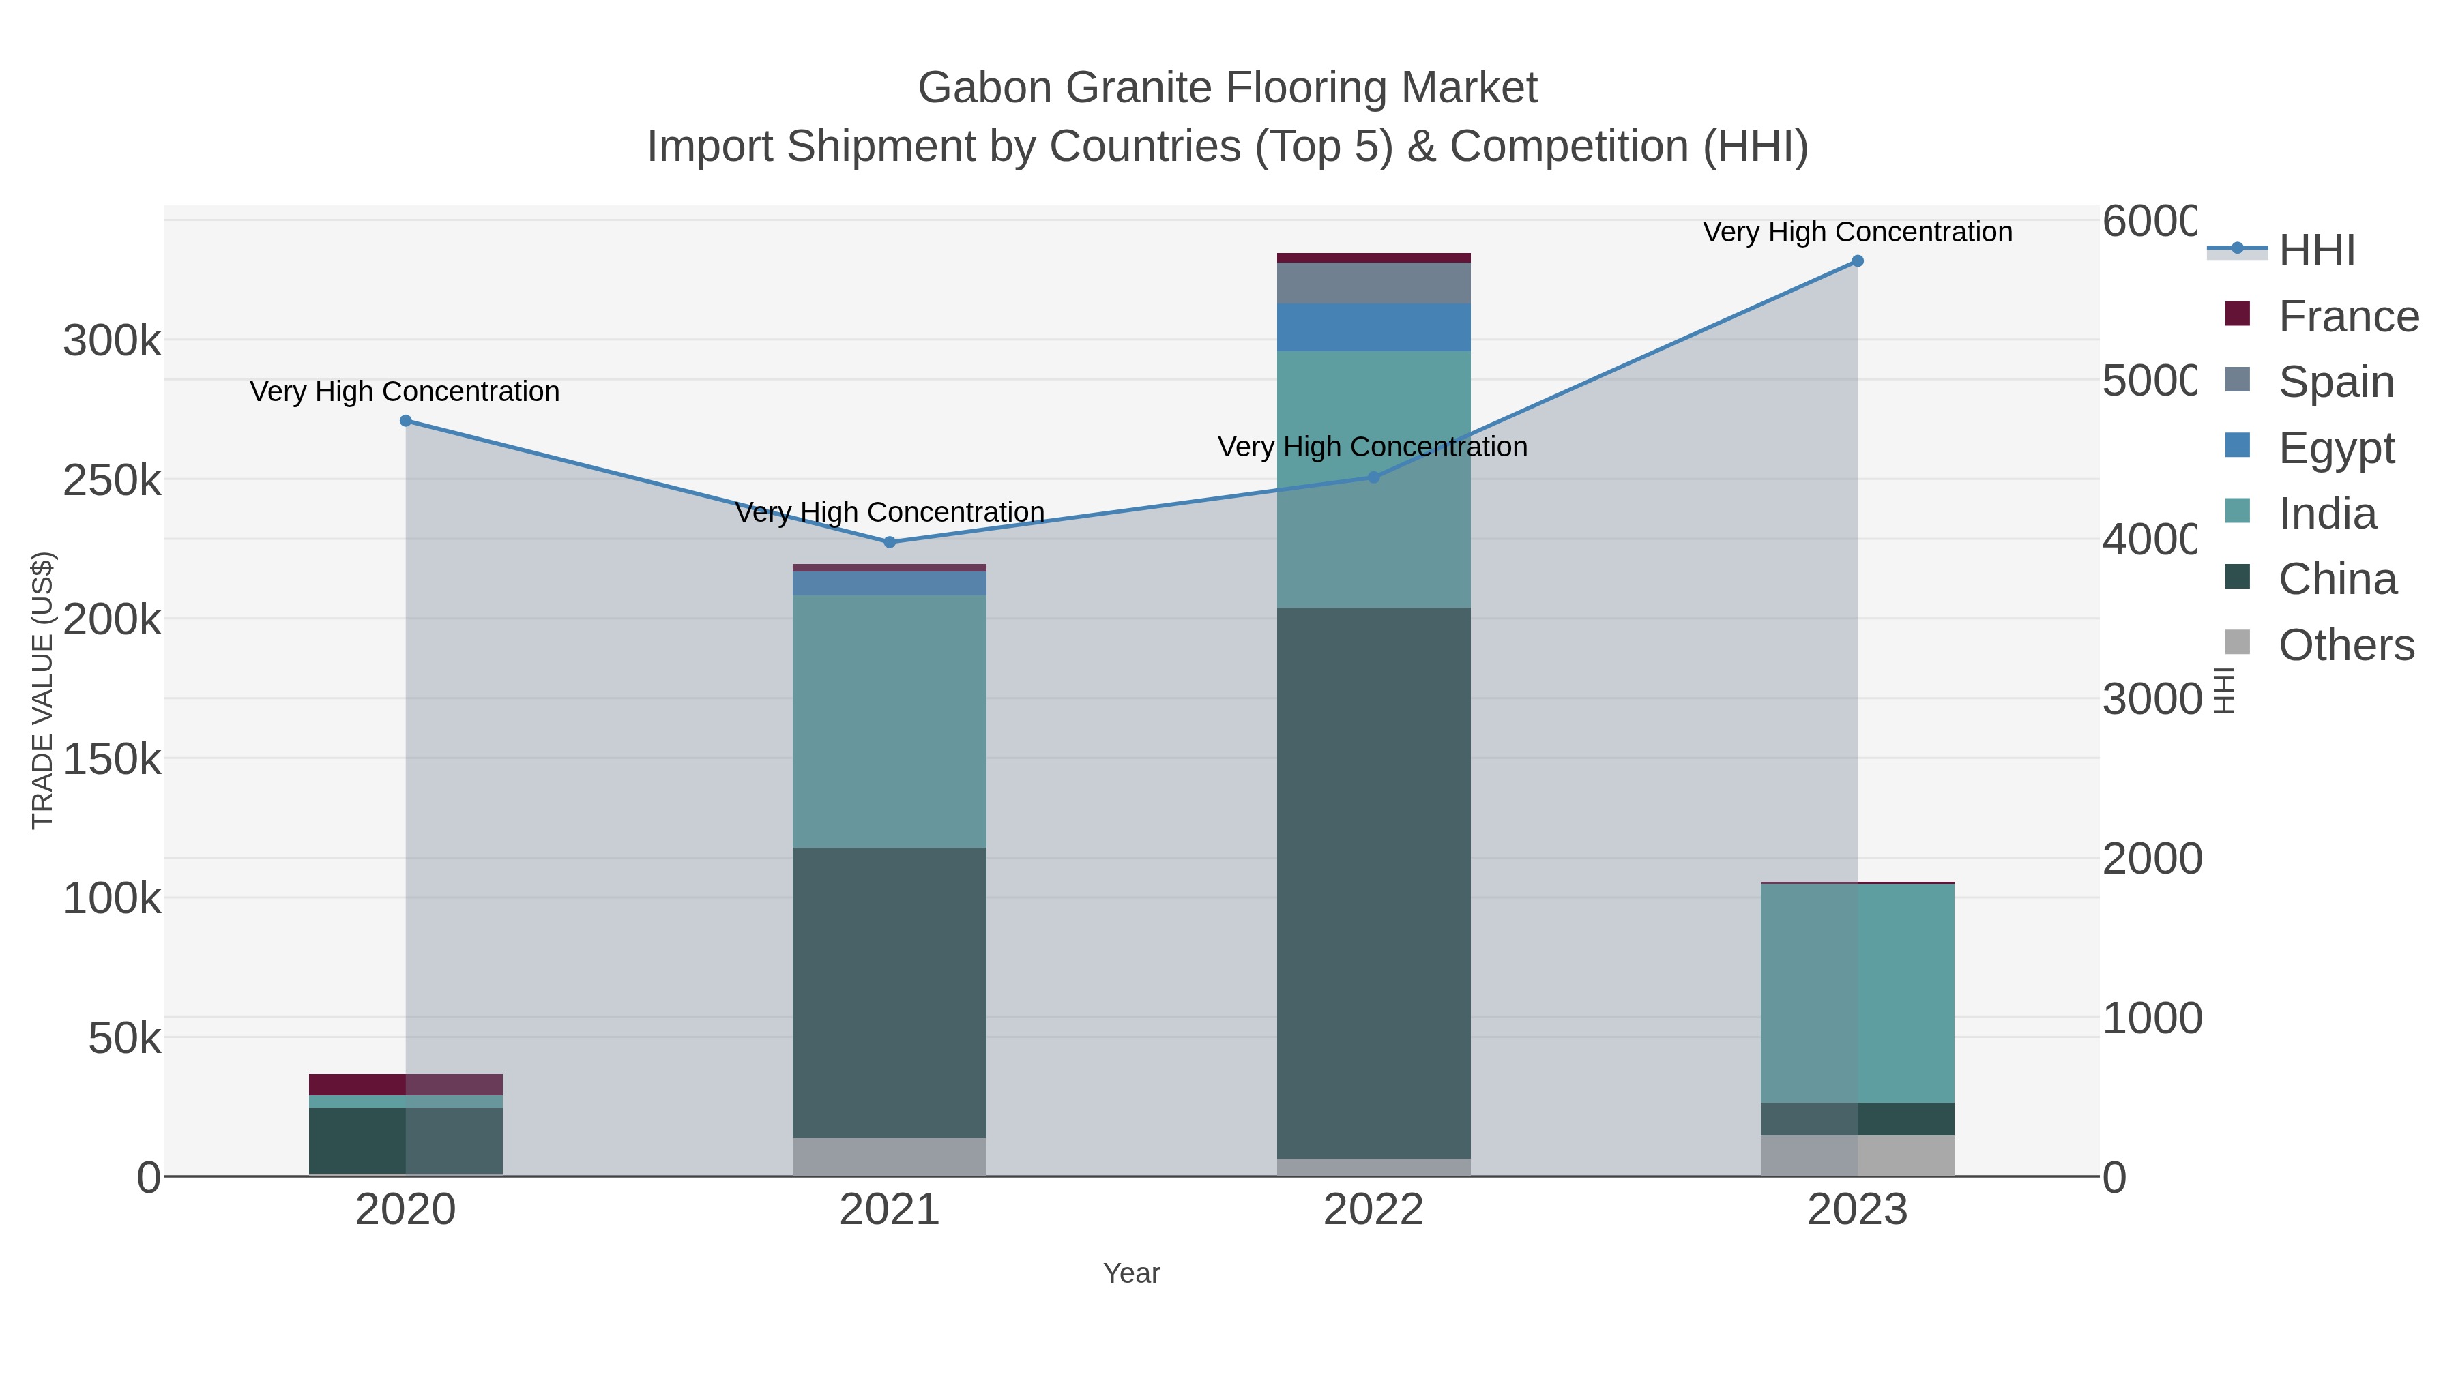Click the 2022 Very High Concentration annotation
2456x1381 pixels.
pyautogui.click(x=1373, y=447)
